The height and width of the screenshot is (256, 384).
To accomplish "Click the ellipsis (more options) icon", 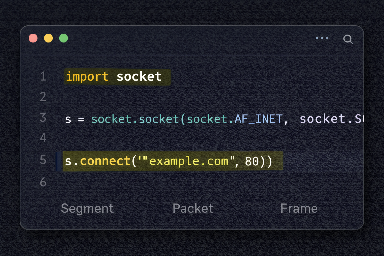I will (x=322, y=38).
